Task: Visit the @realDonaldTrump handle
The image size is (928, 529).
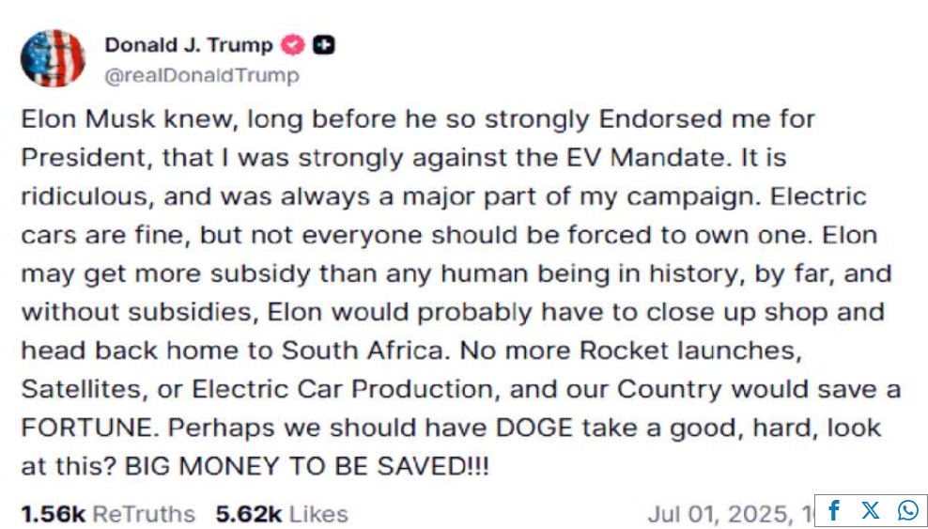Action: click(x=202, y=76)
